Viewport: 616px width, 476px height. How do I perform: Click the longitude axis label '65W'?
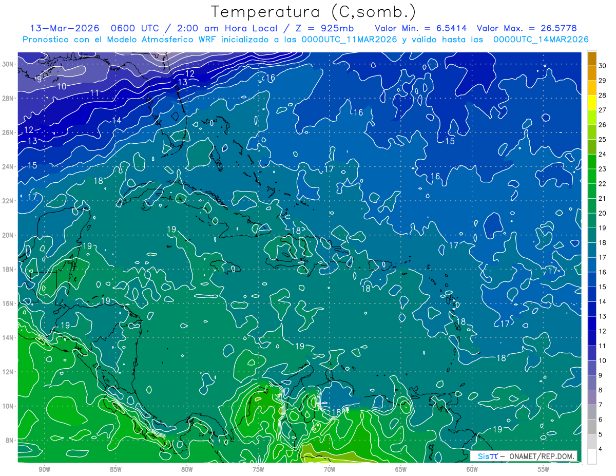point(401,469)
